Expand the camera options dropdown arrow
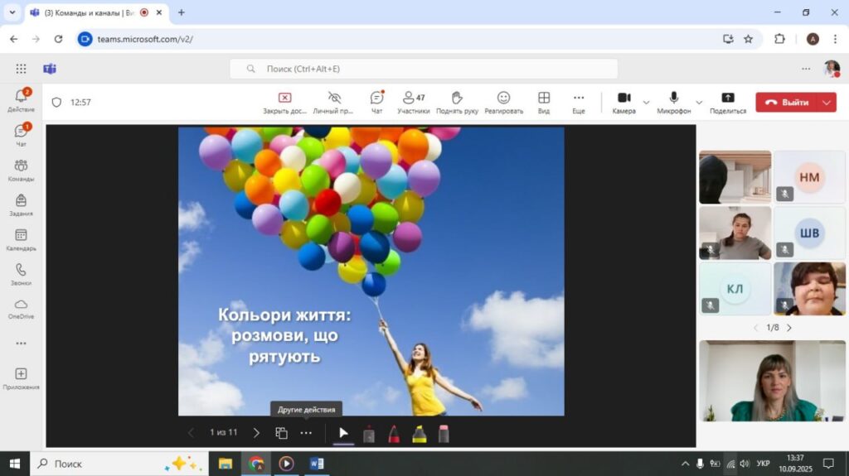 (646, 103)
